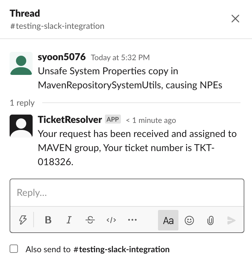The width and height of the screenshot is (252, 265).
Task: Send the reply with the paper plane icon
Action: coord(231,220)
